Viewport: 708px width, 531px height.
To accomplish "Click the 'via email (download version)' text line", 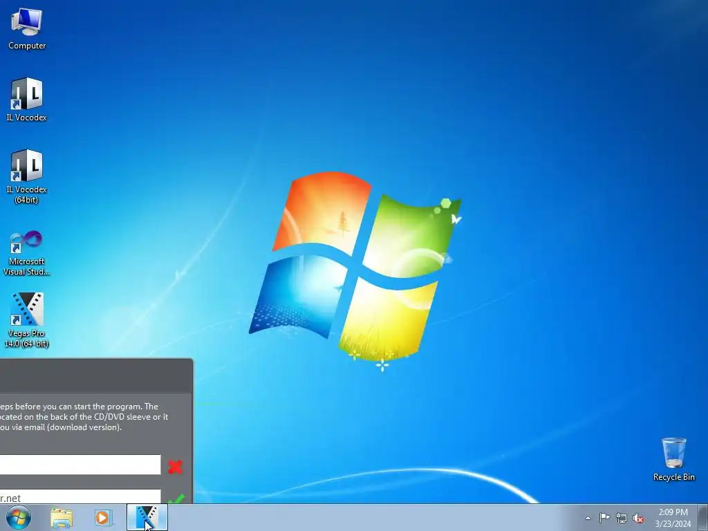I will tap(66, 427).
